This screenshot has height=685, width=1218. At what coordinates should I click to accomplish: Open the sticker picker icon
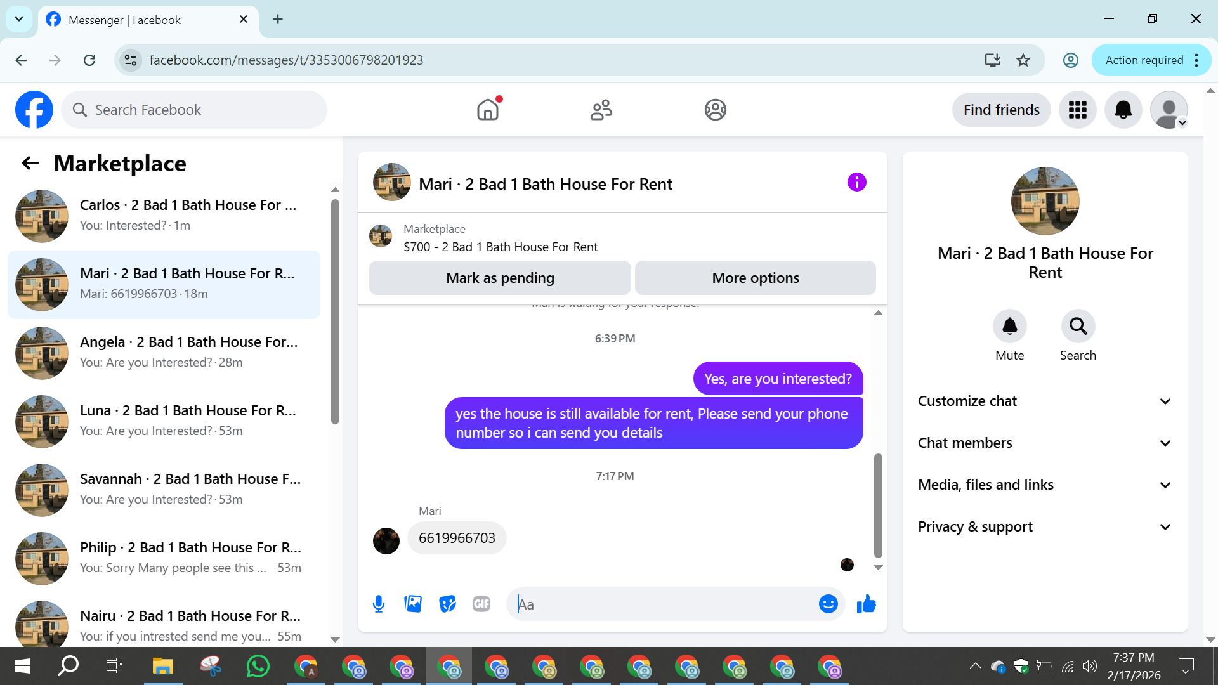447,604
